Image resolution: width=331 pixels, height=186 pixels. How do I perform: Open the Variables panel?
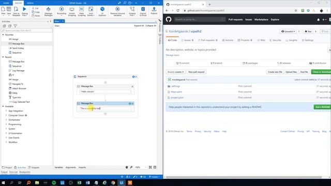[x=58, y=167]
